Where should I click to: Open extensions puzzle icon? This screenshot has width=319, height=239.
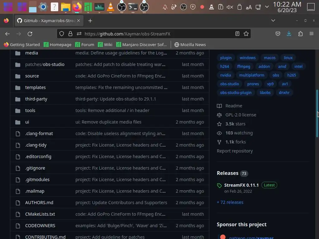point(300,34)
